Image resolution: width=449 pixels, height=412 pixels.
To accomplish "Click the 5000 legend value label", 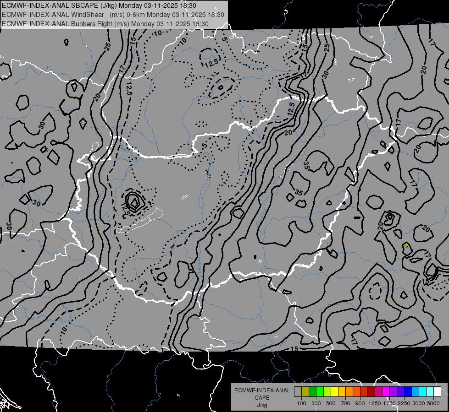I will [433, 403].
